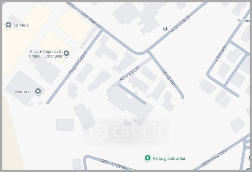
Task: Click the Ricci E Capricci Di Chiarelli Emanuela label
Action: click(46, 54)
